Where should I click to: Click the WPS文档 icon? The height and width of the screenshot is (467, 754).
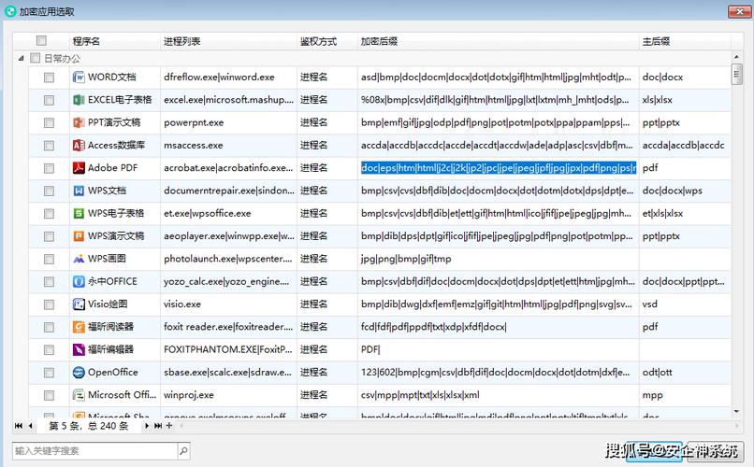point(79,191)
